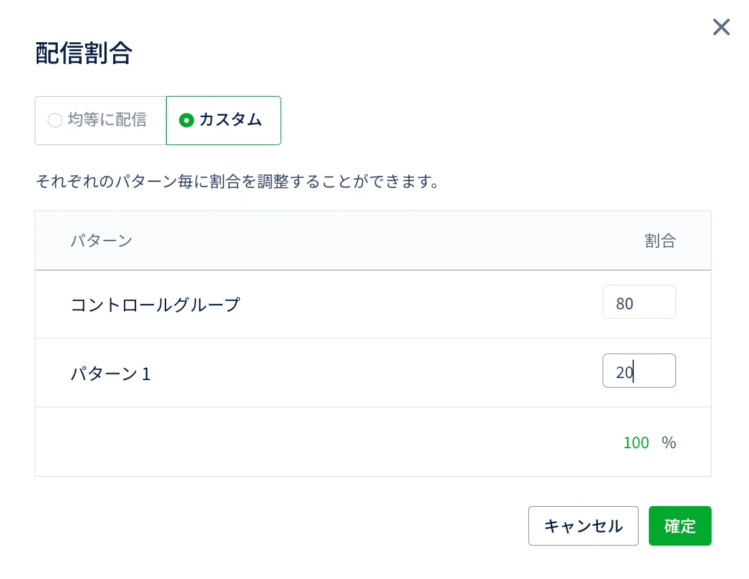Close the 配信割合 dialog with the X icon
Image resolution: width=749 pixels, height=579 pixels.
721,27
